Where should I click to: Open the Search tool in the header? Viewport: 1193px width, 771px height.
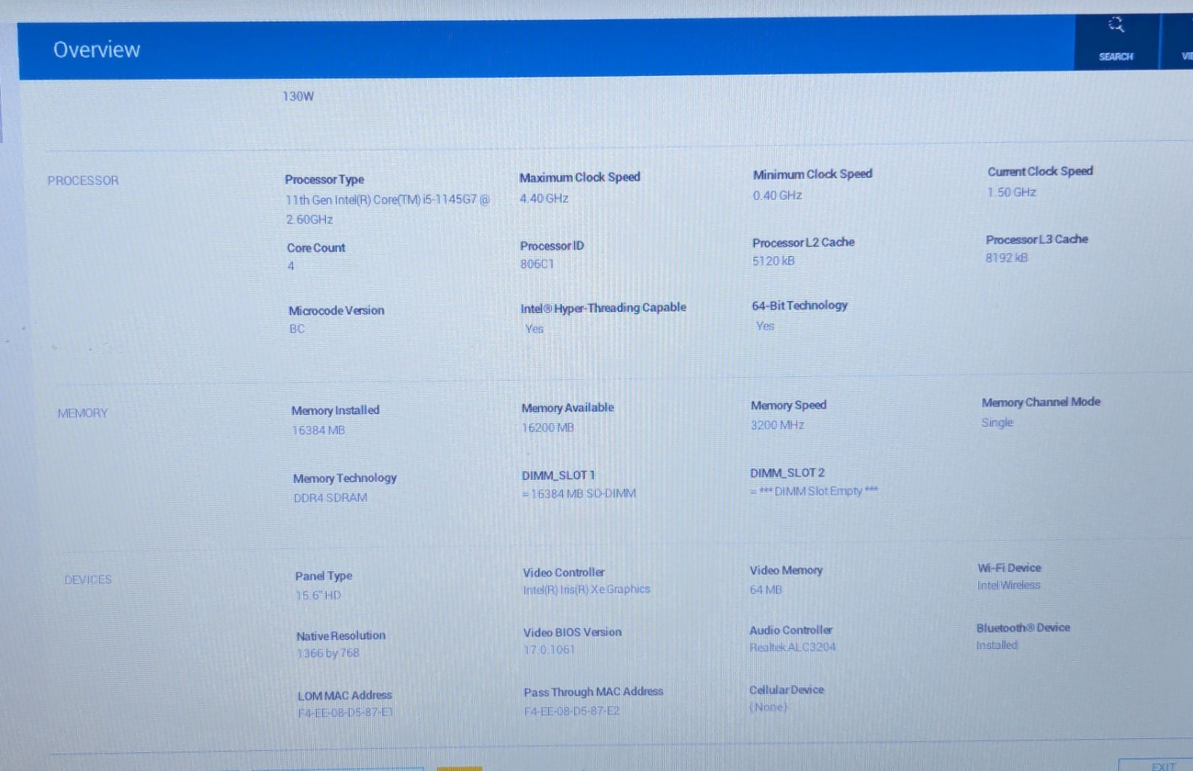[1115, 40]
